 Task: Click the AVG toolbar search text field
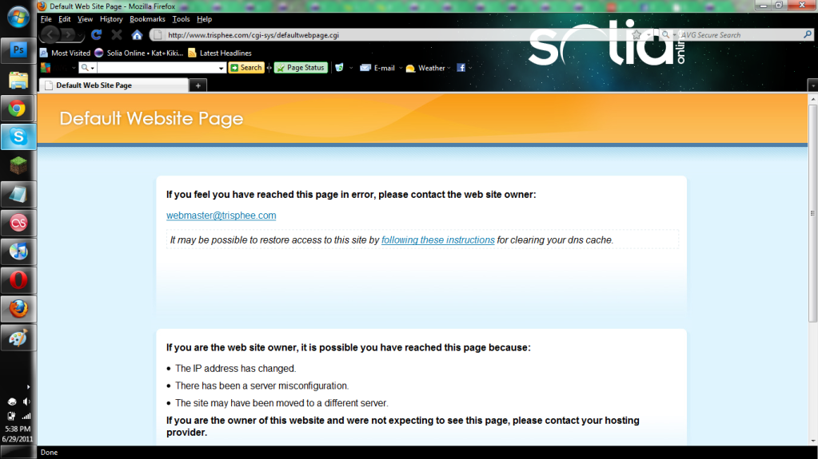[x=157, y=68]
